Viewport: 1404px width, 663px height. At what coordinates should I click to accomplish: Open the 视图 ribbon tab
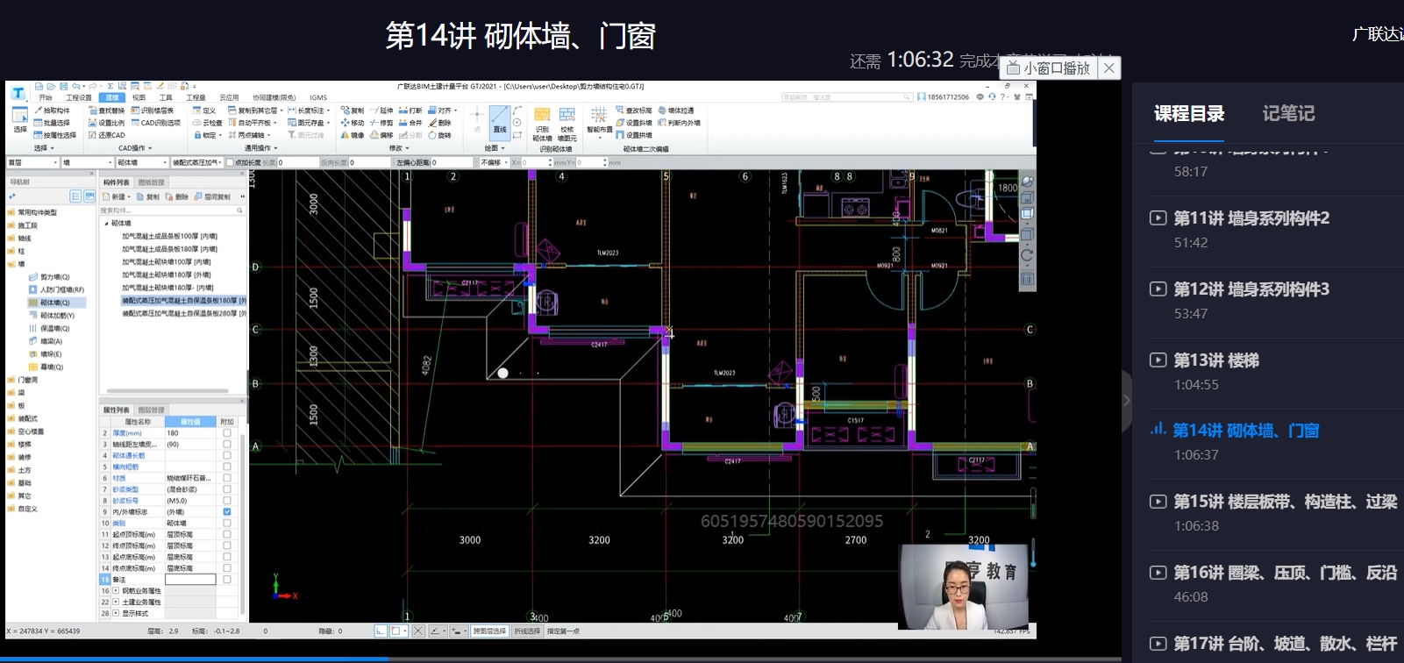pyautogui.click(x=139, y=97)
